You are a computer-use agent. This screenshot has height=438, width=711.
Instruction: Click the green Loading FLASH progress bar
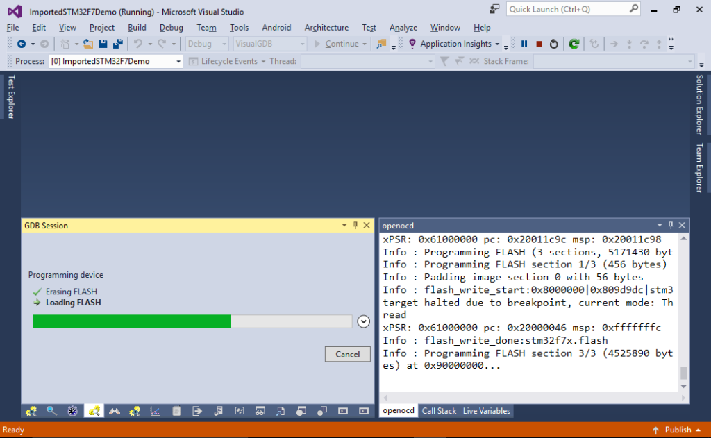coord(132,321)
